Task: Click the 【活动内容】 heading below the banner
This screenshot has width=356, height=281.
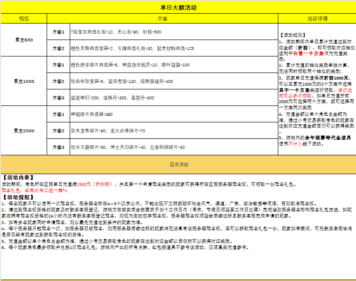Action: click(17, 178)
